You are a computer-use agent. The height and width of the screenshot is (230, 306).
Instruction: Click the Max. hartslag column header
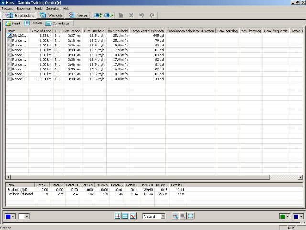point(251,31)
